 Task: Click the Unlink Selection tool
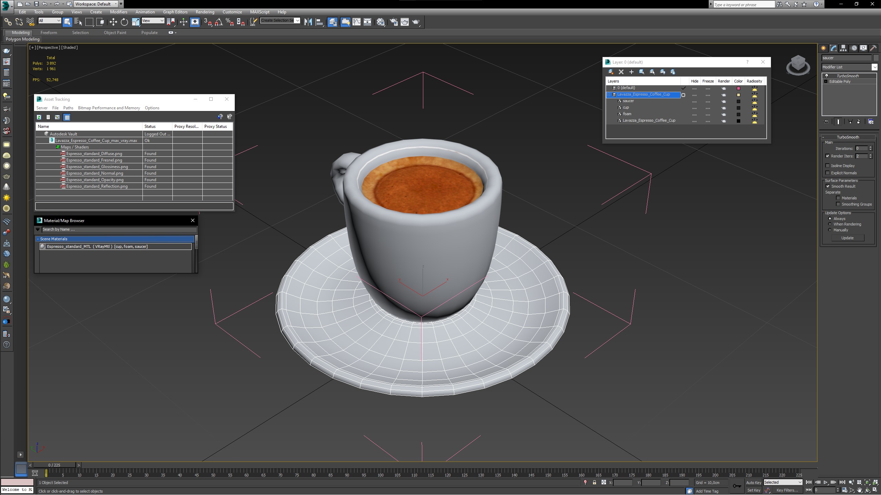pyautogui.click(x=19, y=22)
